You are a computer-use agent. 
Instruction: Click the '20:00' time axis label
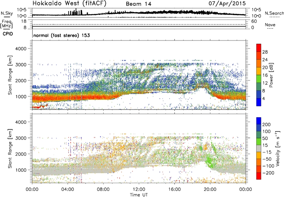click(x=210, y=190)
